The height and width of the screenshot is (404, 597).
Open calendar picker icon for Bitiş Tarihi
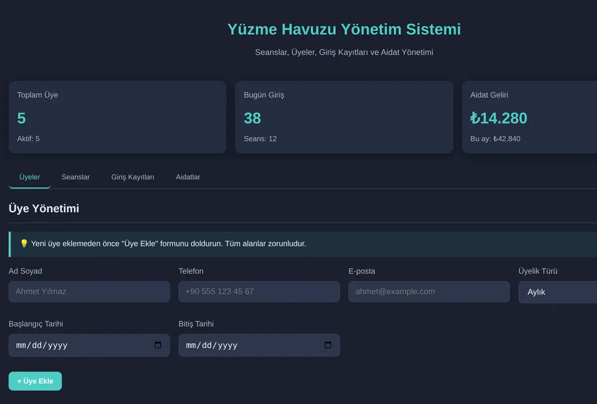[328, 345]
